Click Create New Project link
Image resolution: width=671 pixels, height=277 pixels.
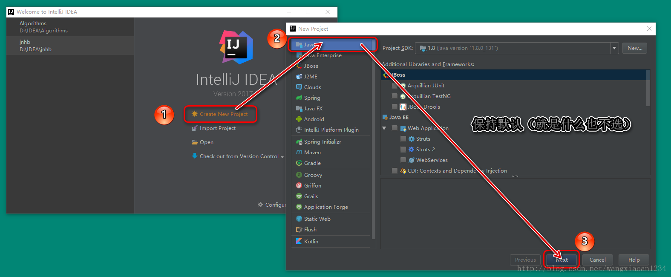click(224, 114)
